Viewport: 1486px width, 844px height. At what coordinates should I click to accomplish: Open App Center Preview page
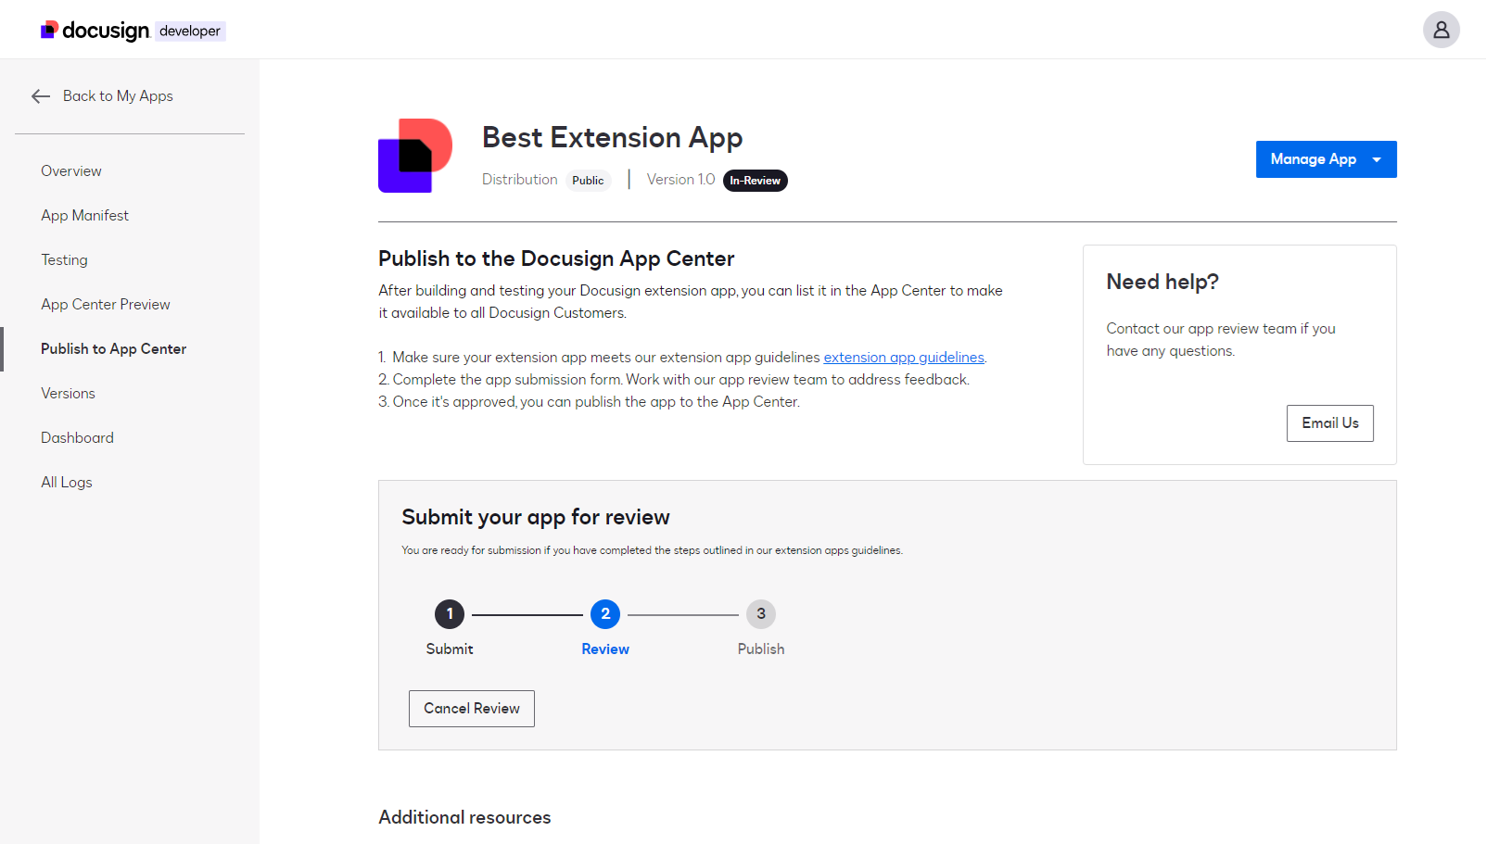[106, 305]
